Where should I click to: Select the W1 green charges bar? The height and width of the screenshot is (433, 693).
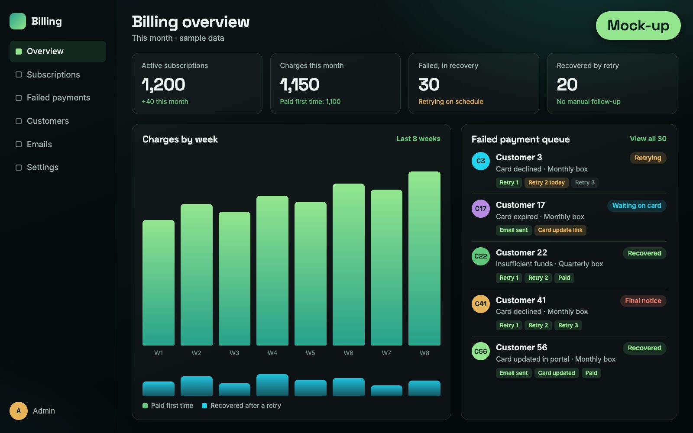159,283
